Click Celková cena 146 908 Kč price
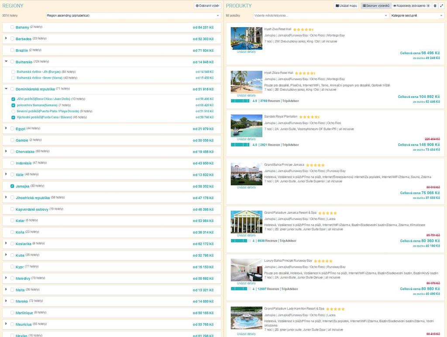The image size is (447, 337). pos(419,145)
